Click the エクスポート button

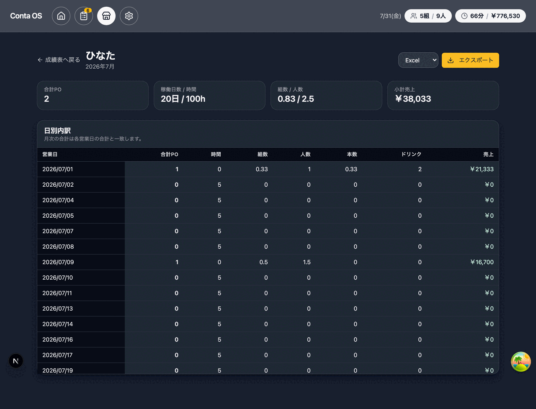click(x=470, y=60)
